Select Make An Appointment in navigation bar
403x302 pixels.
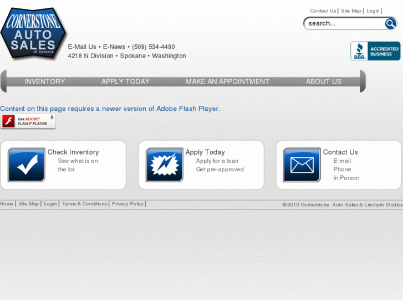click(227, 81)
